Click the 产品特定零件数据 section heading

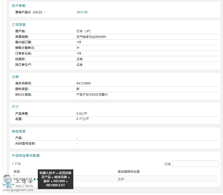(x=26, y=155)
